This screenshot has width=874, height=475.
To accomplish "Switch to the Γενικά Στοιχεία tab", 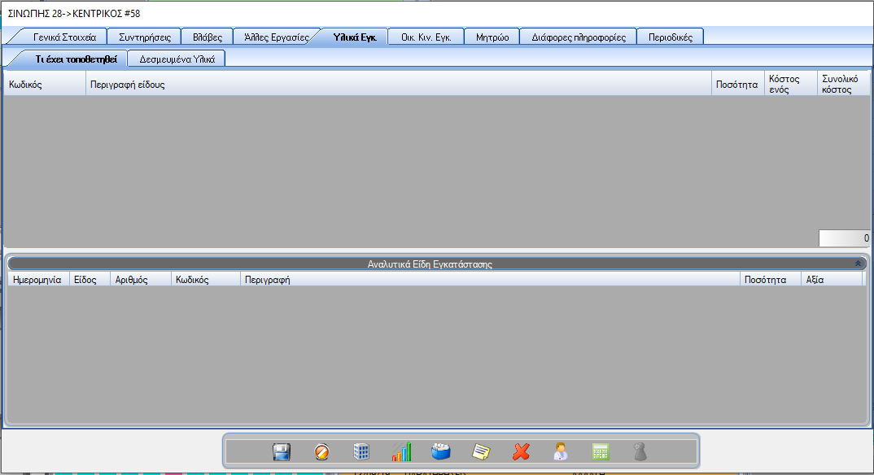I will coord(64,37).
